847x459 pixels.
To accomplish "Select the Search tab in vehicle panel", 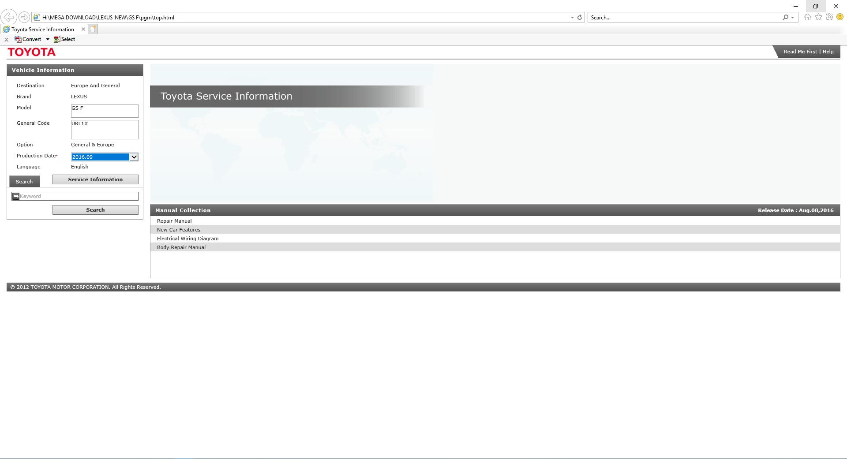I will [24, 182].
